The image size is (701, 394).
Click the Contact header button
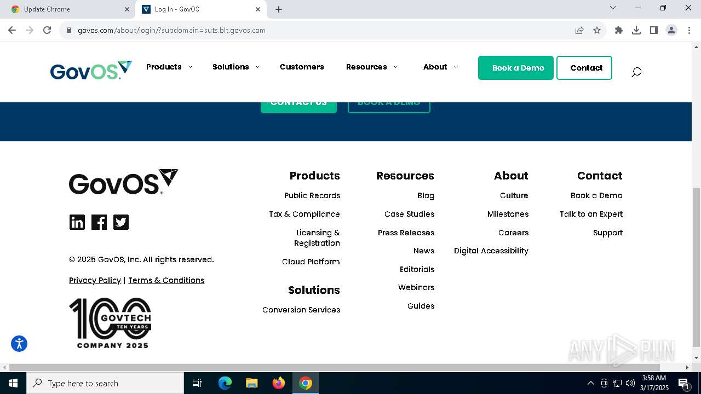[x=584, y=68]
